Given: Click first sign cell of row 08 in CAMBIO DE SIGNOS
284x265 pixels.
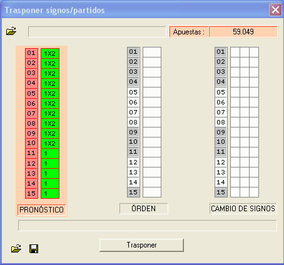Looking at the screenshot, I should coord(235,122).
